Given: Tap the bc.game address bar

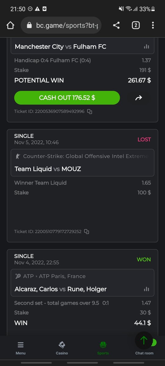Looking at the screenshot, I should [61, 25].
